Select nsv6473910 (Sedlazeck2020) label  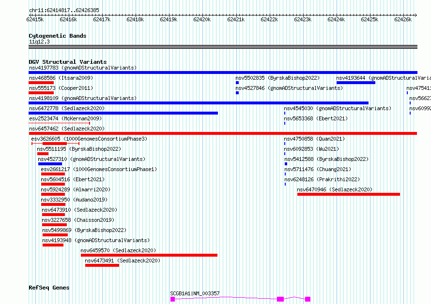point(79,210)
